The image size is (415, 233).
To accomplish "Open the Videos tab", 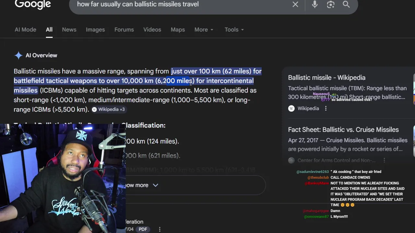I will point(152,29).
